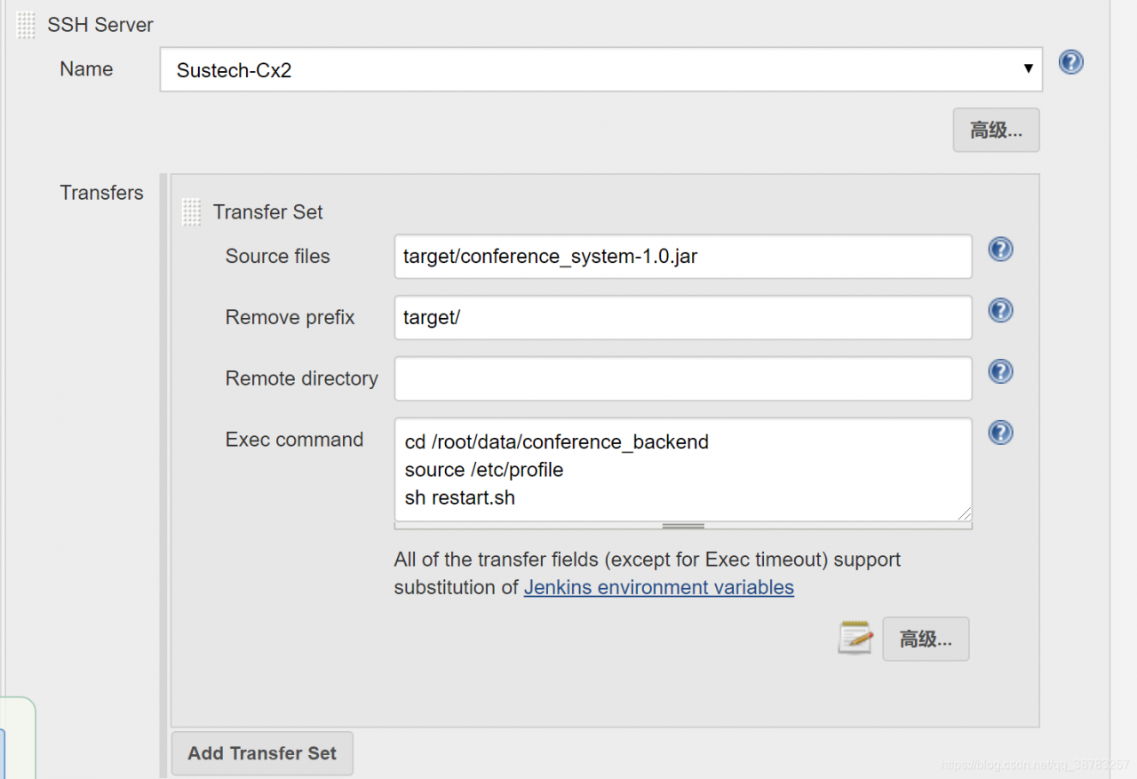The width and height of the screenshot is (1137, 779).
Task: Grab the SSH Server drag handle
Action: (x=27, y=25)
